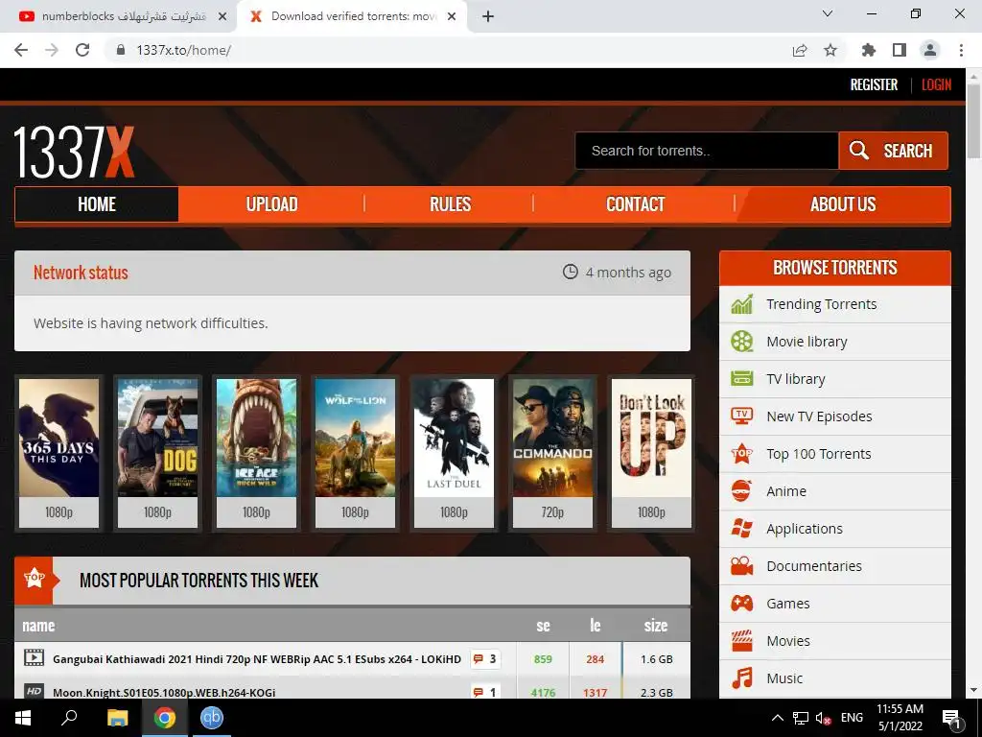
Task: Click the comments icon on Gangubai Kathiawadi row
Action: [x=479, y=658]
